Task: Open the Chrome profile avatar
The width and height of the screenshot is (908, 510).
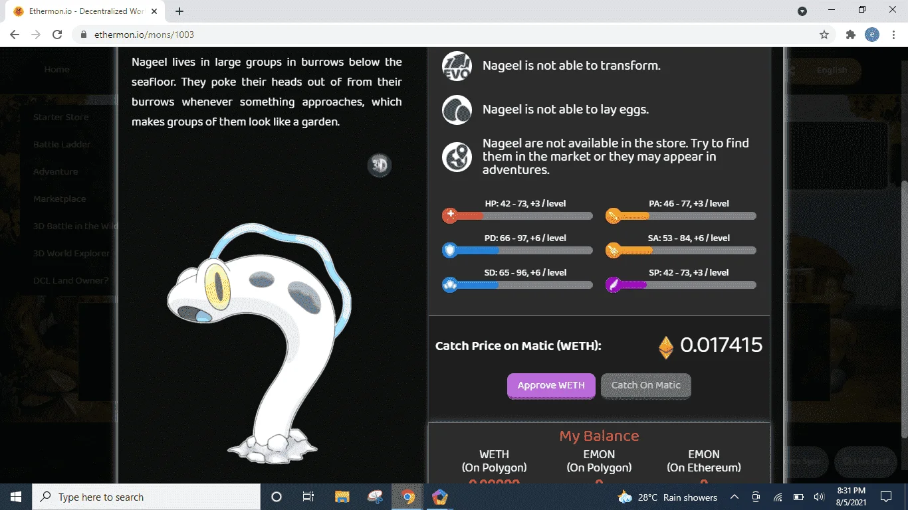Action: point(872,35)
